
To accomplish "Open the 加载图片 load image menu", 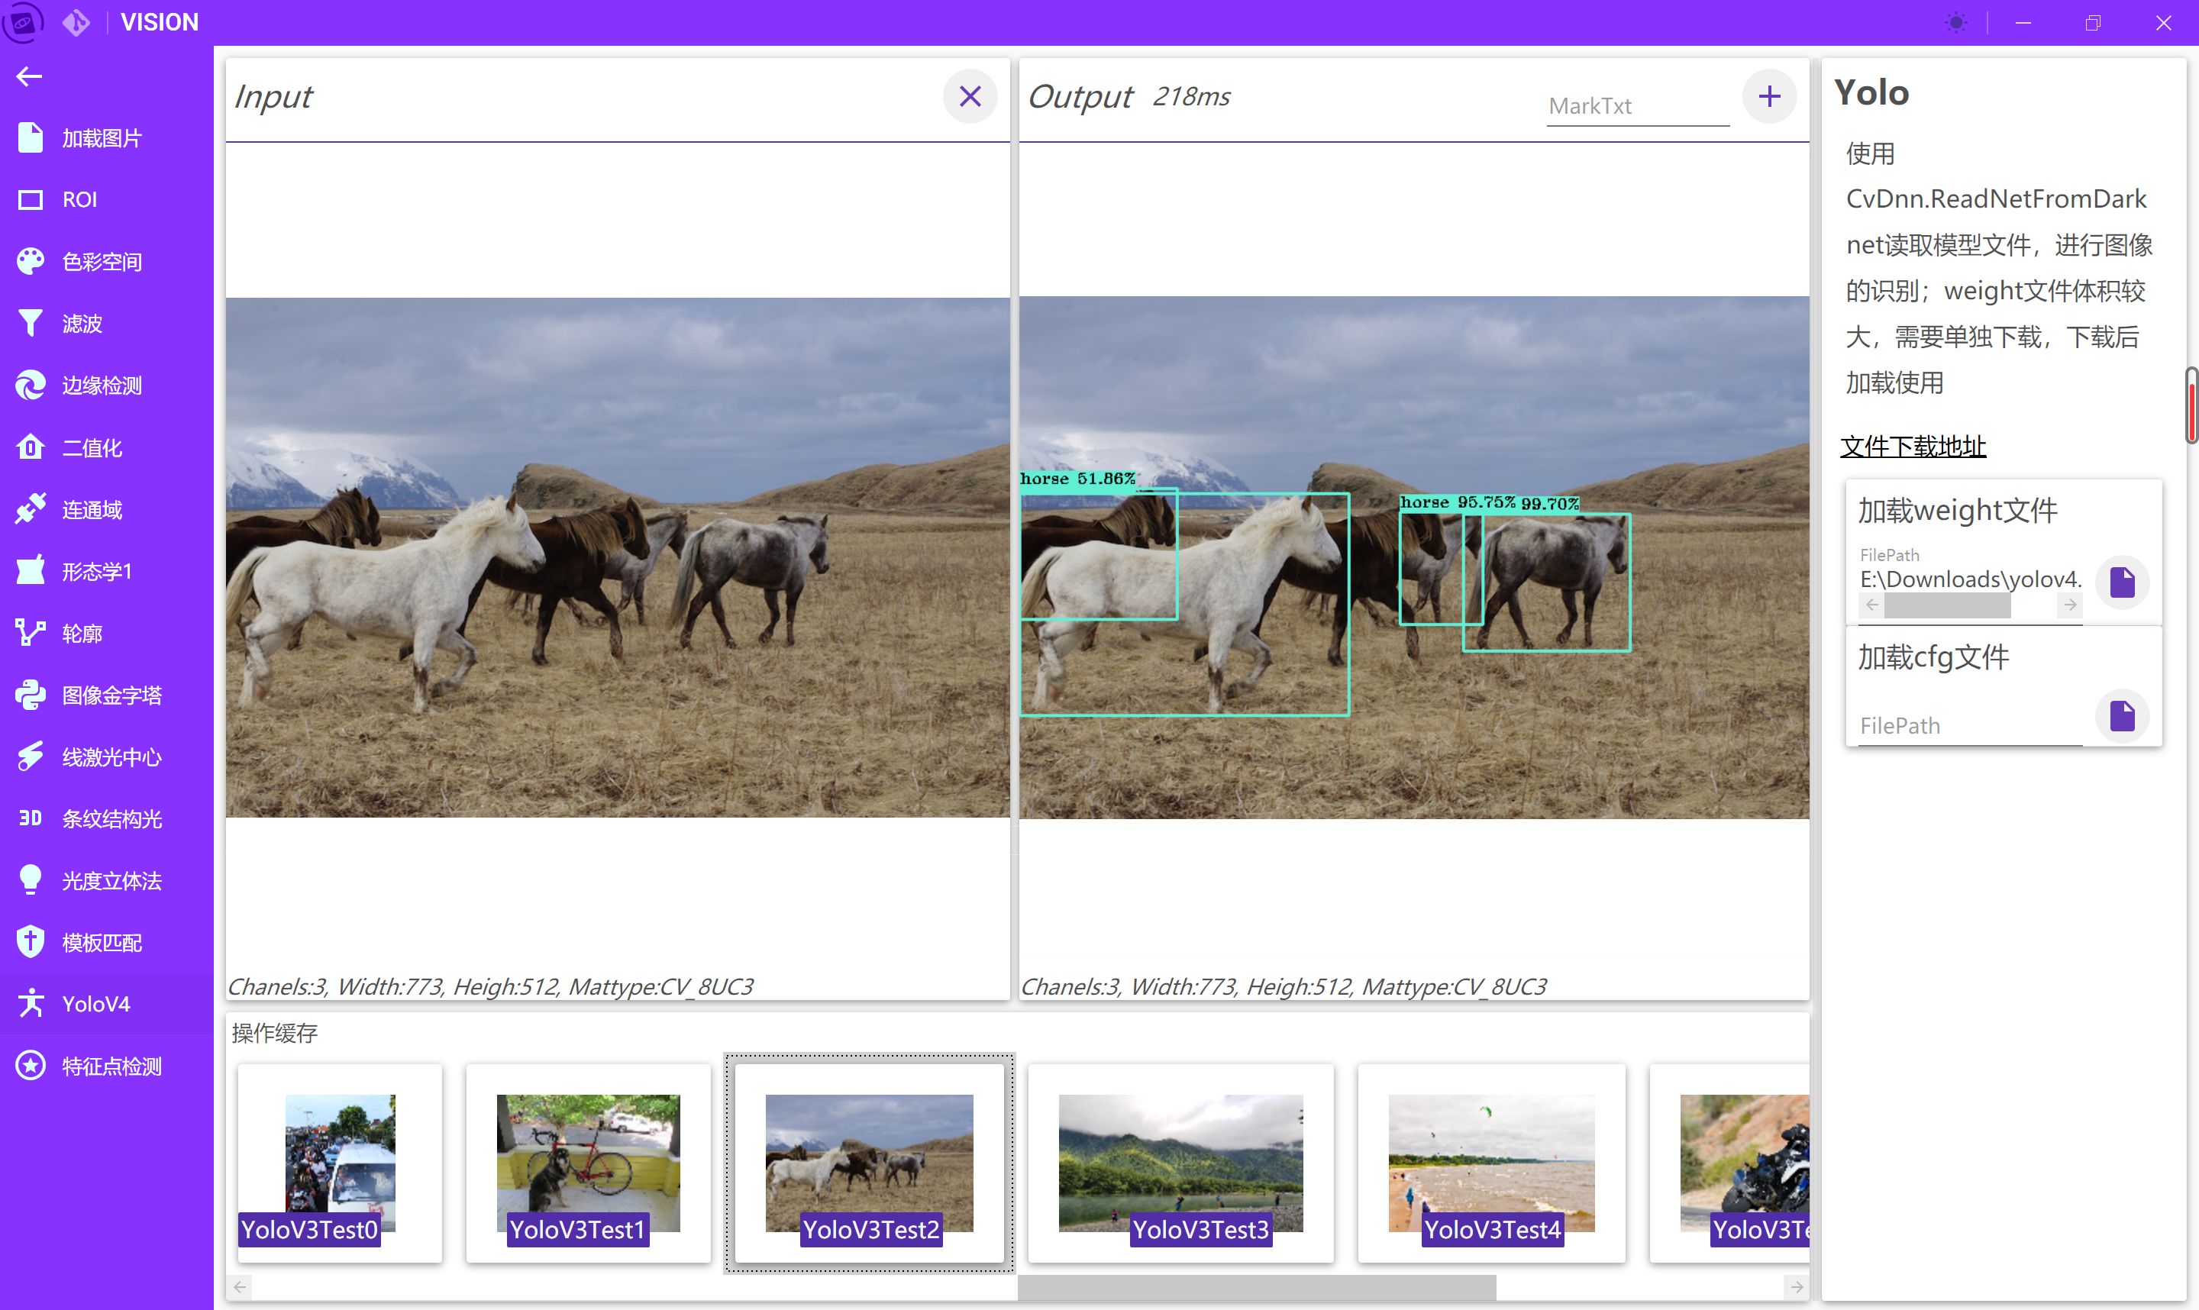I will point(101,139).
